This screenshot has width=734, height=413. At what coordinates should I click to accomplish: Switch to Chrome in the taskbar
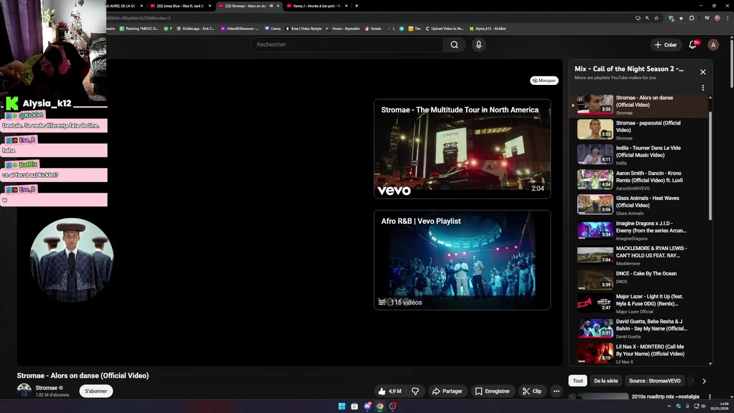(380, 406)
